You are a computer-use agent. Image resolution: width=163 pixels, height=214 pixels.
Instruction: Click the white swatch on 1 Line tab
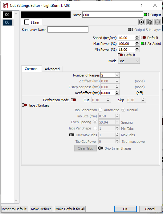[x=27, y=22]
